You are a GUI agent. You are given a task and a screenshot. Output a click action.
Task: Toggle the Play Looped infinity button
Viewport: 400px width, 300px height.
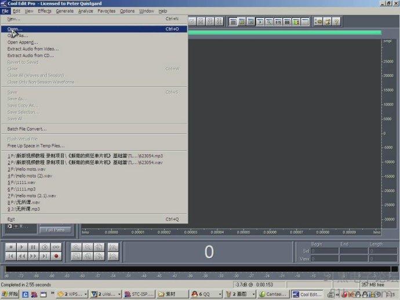point(56,247)
